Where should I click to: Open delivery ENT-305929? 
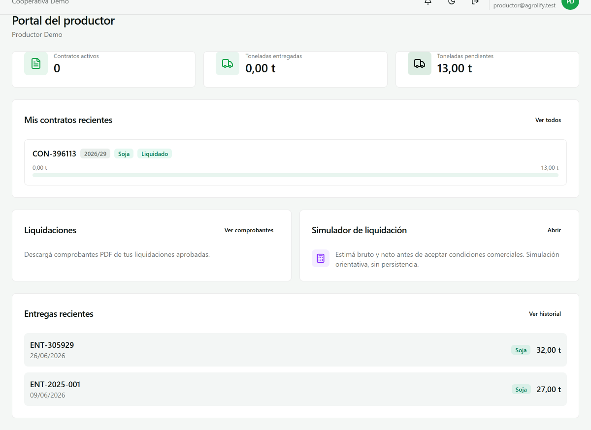point(295,350)
